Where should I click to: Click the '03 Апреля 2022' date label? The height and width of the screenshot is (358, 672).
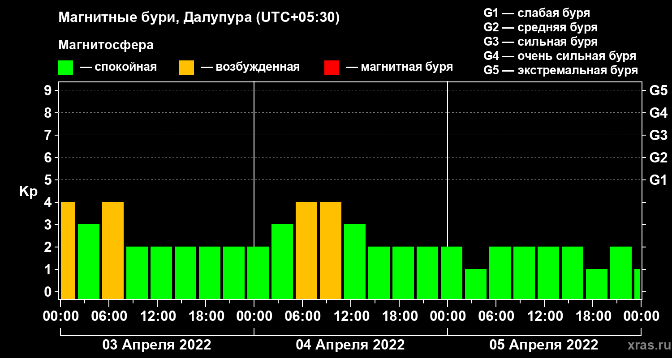[157, 345]
